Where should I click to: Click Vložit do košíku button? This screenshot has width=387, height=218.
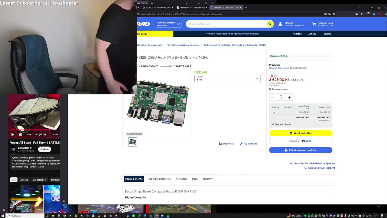point(301,133)
